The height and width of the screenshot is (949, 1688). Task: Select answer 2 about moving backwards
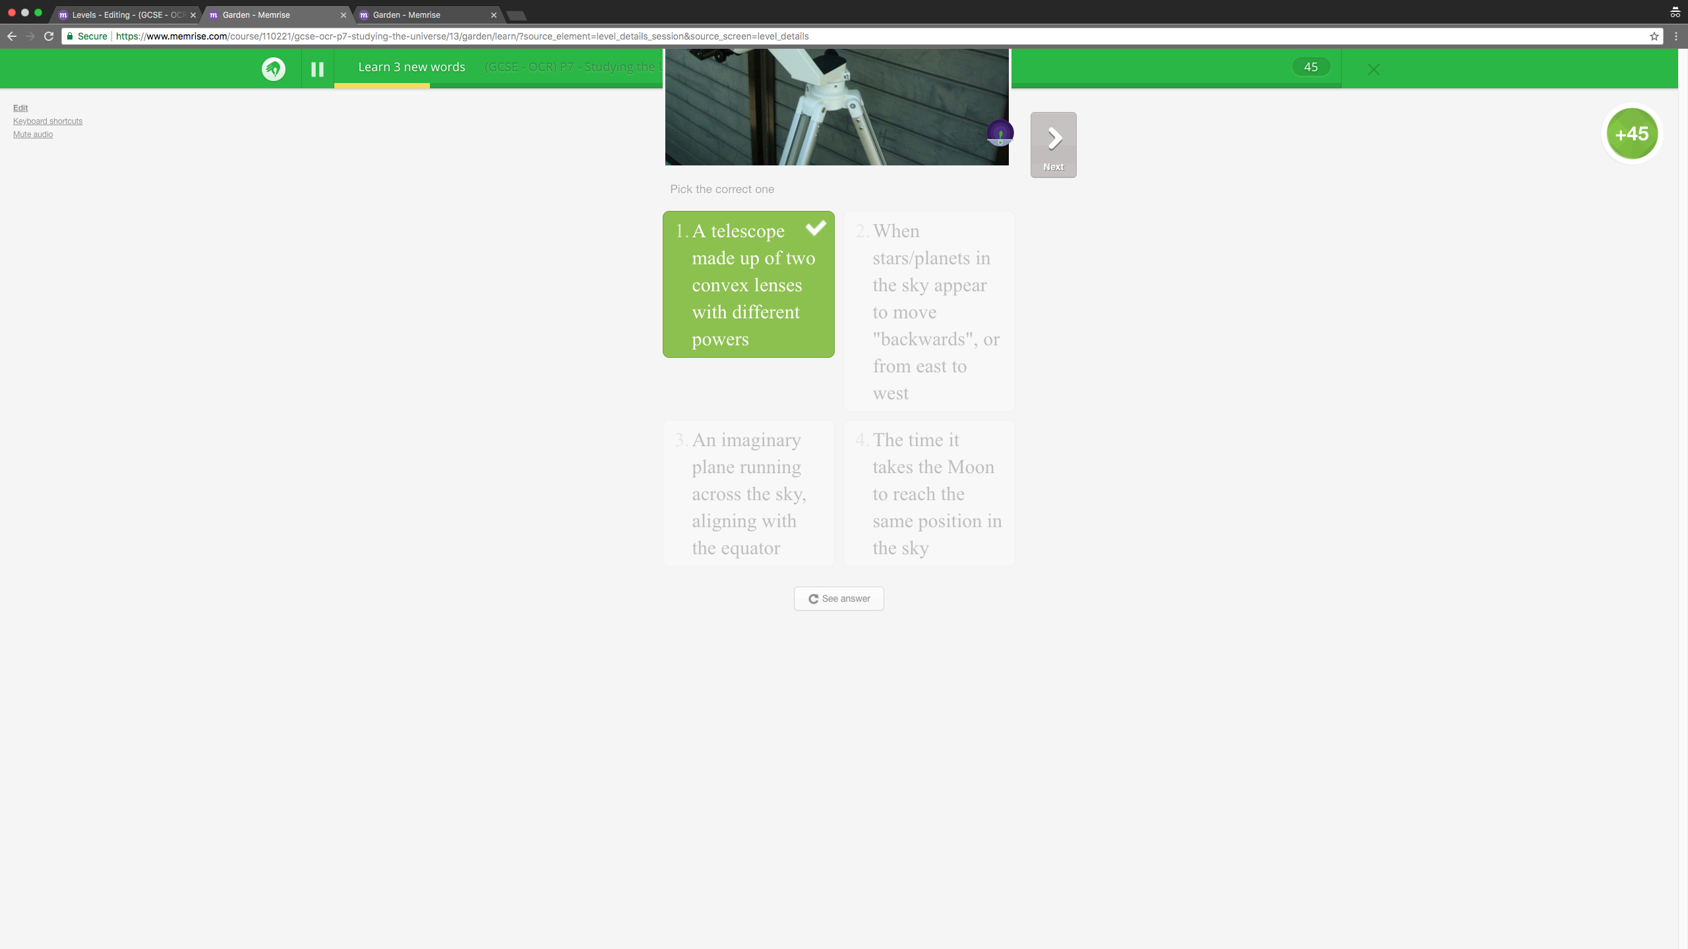click(x=929, y=312)
